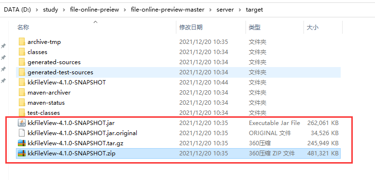The image size is (375, 180).
Task: Expand the chevron after file-online-preiew
Action: (125, 10)
